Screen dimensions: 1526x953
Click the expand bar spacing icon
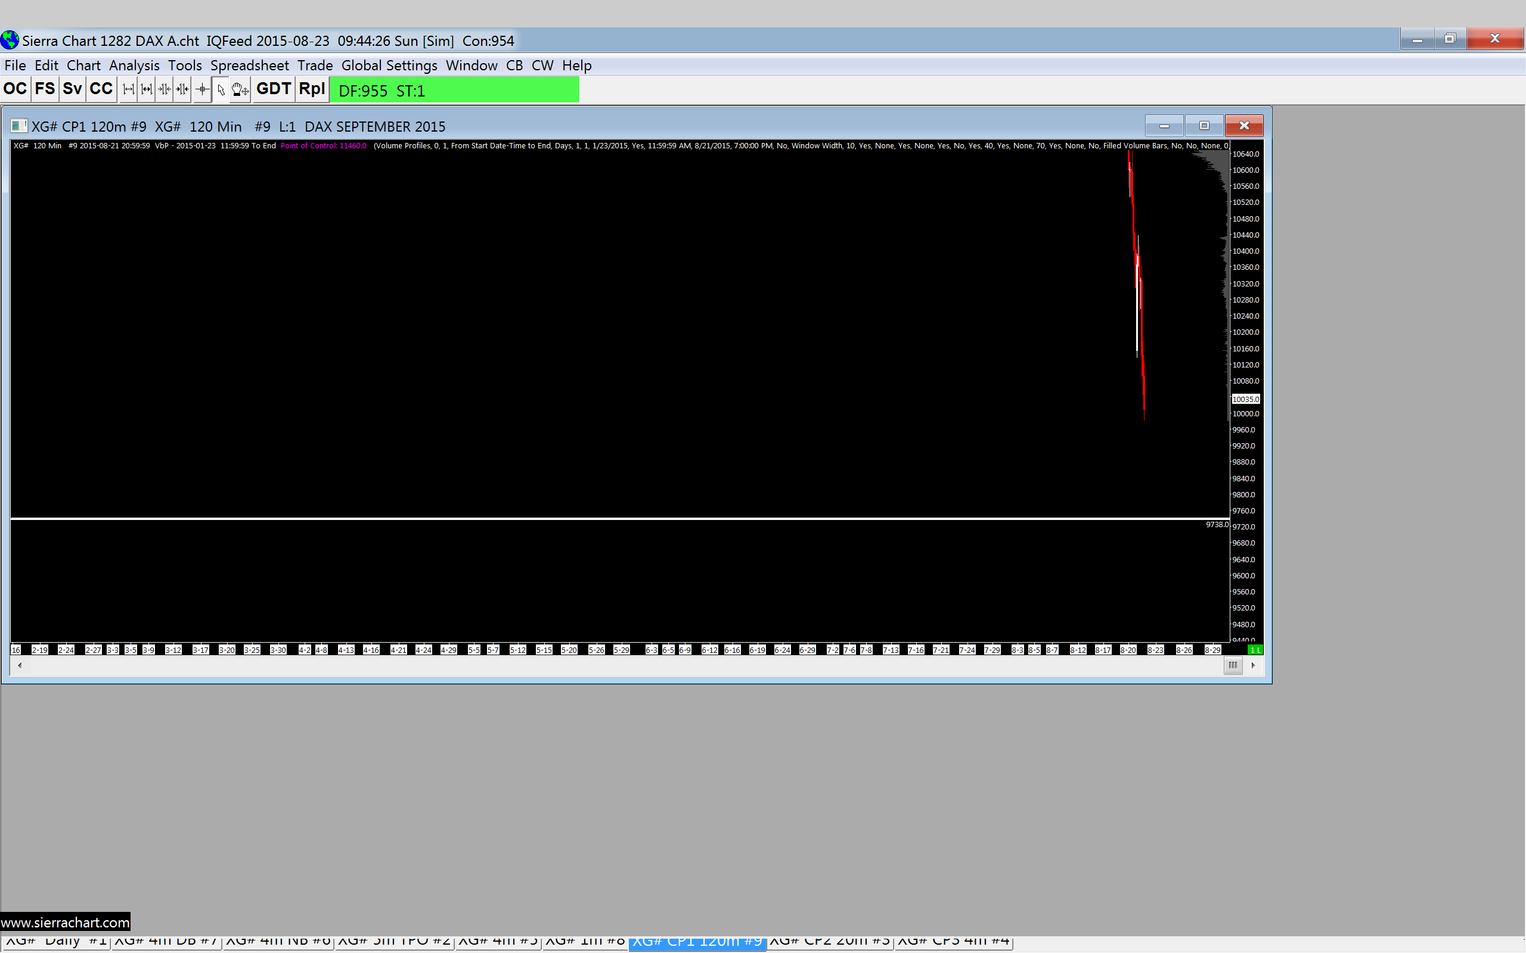pyautogui.click(x=129, y=89)
